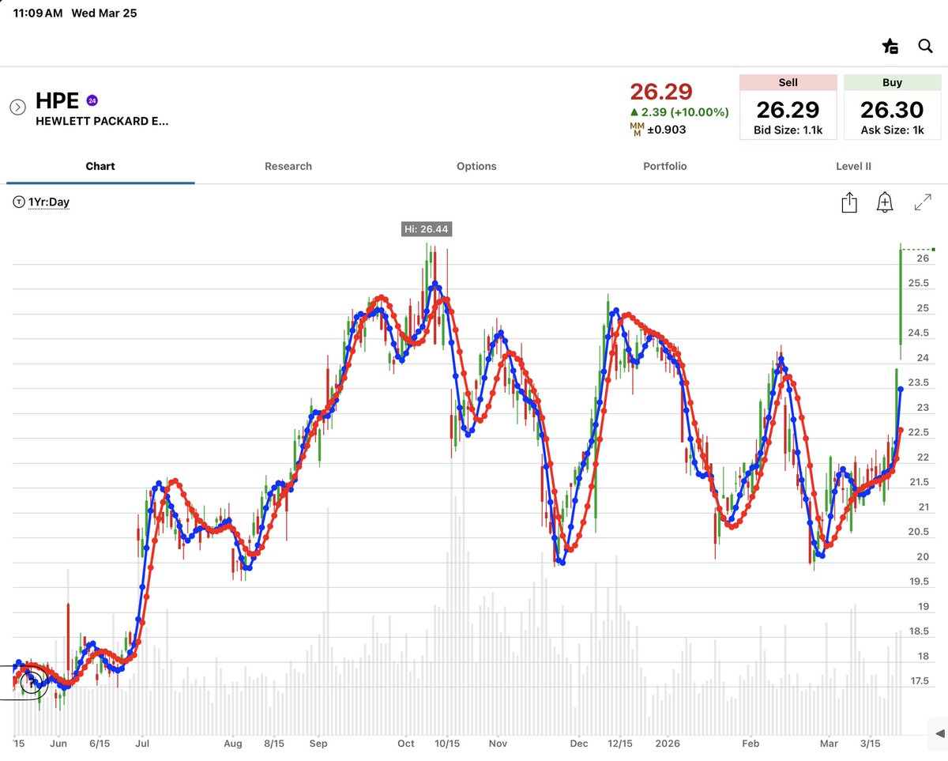Image resolution: width=948 pixels, height=761 pixels.
Task: Switch to the Research tab
Action: point(288,166)
